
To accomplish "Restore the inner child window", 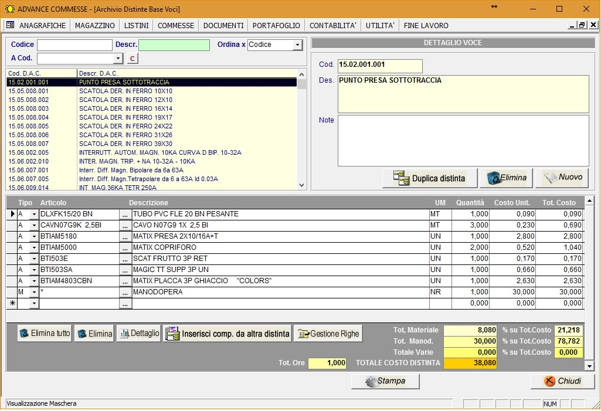I will tap(582, 25).
